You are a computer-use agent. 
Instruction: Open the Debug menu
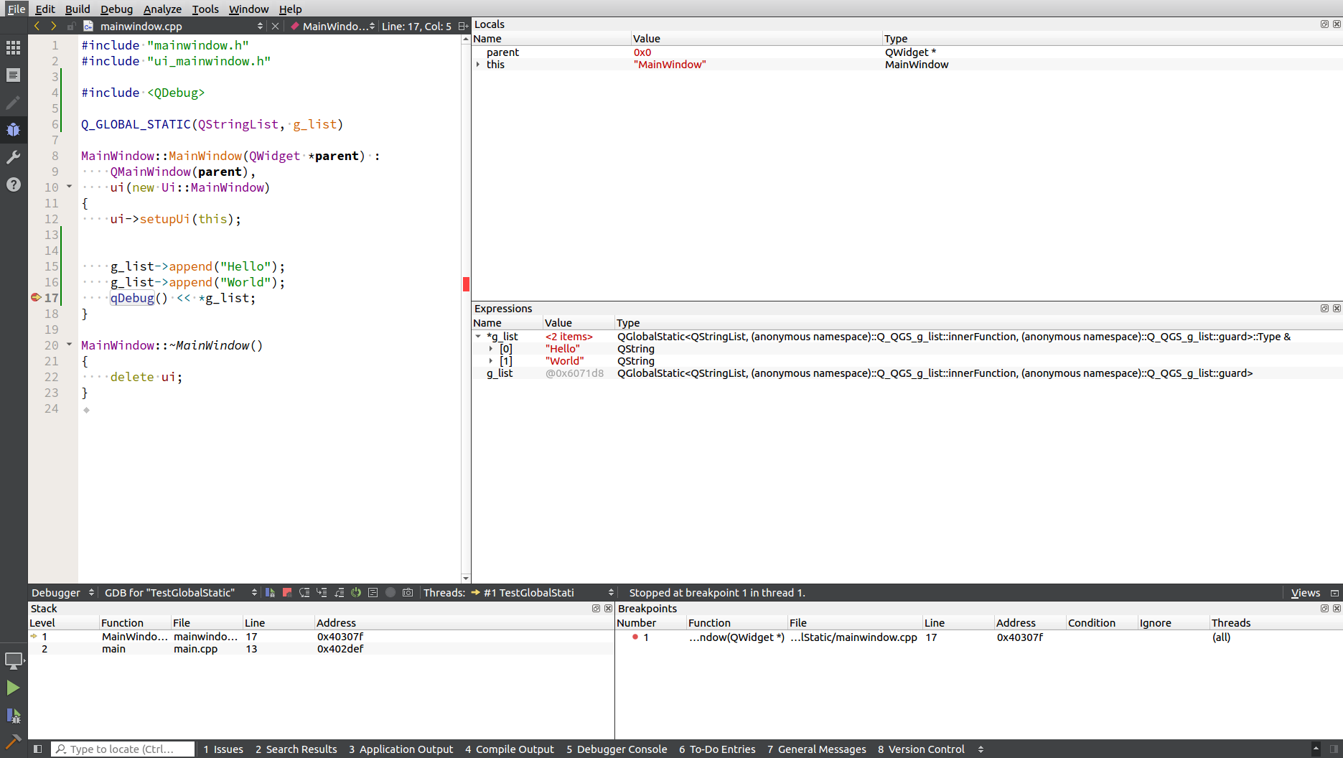point(116,9)
